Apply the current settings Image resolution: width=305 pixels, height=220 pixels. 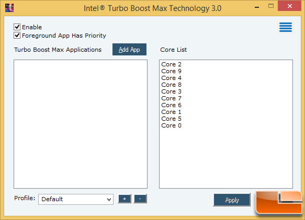(232, 200)
